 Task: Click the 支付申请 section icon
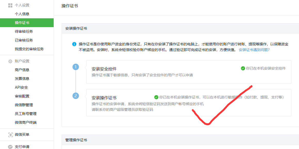[10, 147]
